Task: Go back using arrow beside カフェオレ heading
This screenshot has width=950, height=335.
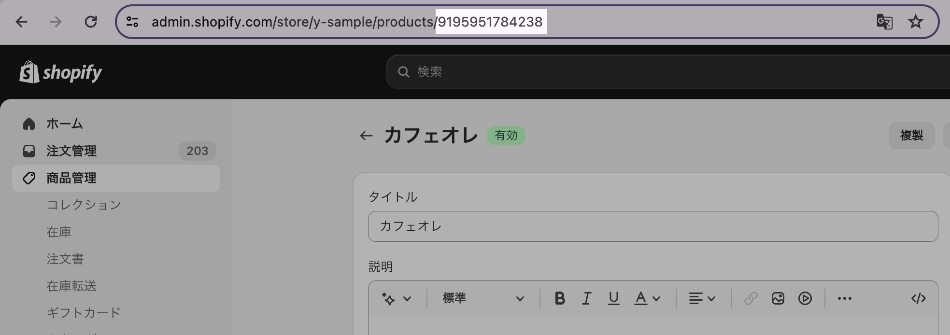Action: 366,136
